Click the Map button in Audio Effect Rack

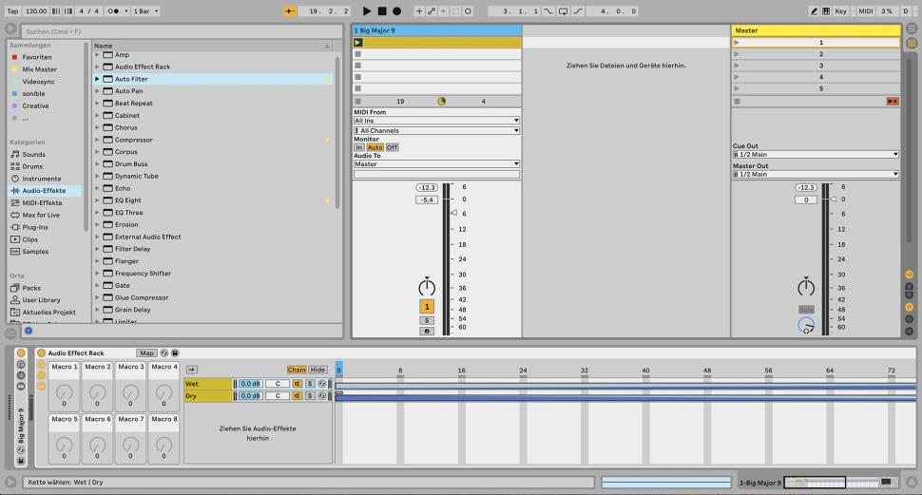[x=146, y=353]
